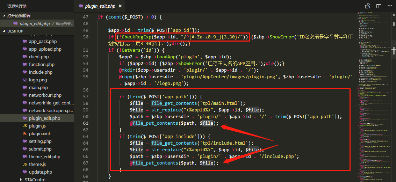
Task: Open theme_edit.php file
Action: [x=44, y=157]
